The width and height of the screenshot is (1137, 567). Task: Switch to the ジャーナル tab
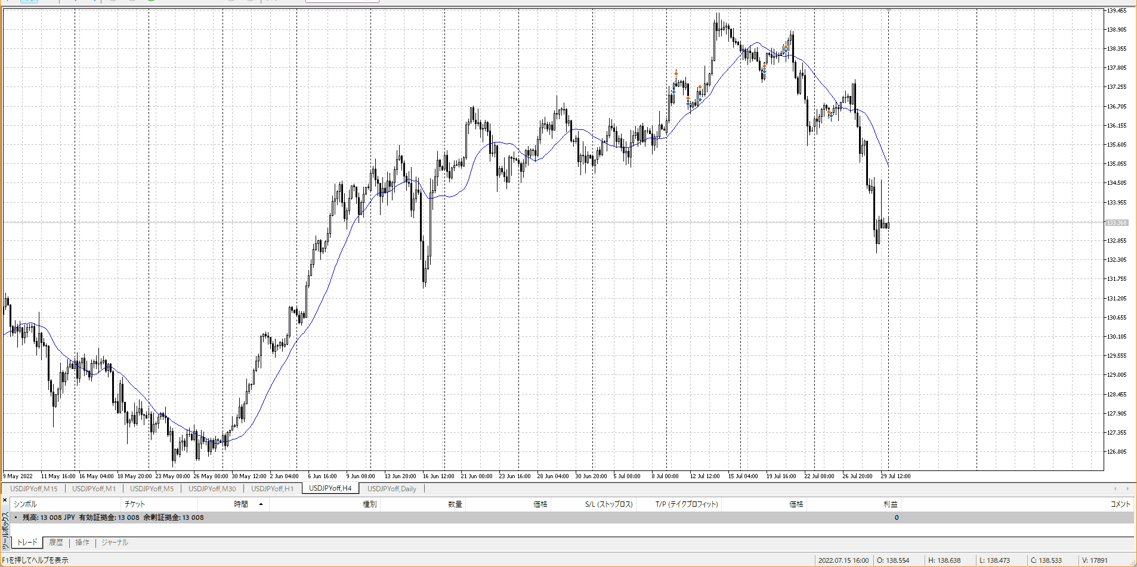click(115, 543)
